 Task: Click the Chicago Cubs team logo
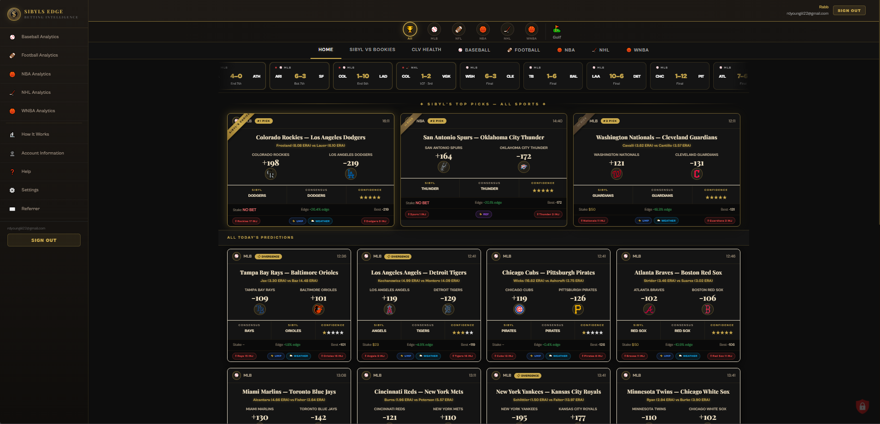click(x=519, y=309)
